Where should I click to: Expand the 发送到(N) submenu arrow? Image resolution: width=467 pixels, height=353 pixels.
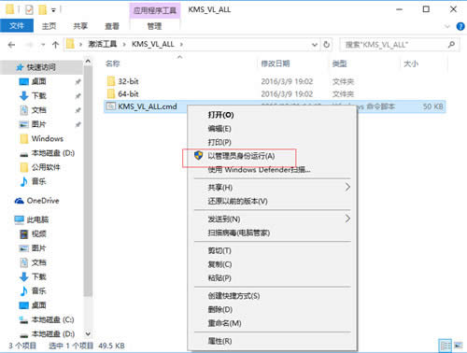pos(347,219)
